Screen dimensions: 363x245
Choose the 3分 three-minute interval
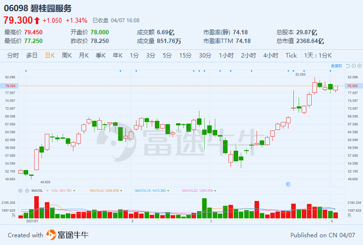point(151,56)
